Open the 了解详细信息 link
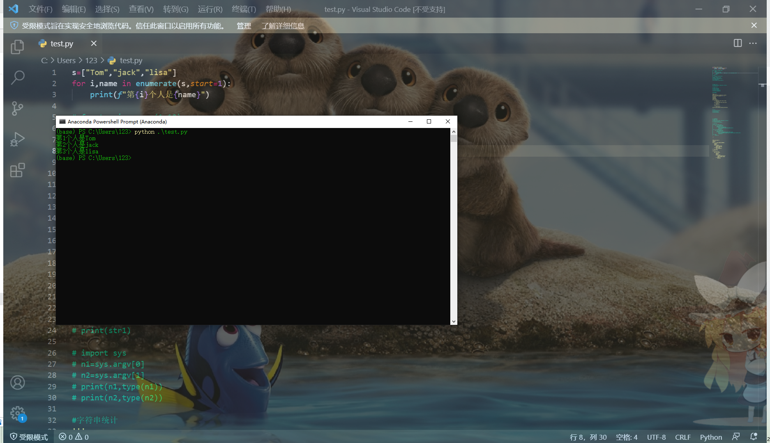The image size is (770, 443). tap(283, 26)
